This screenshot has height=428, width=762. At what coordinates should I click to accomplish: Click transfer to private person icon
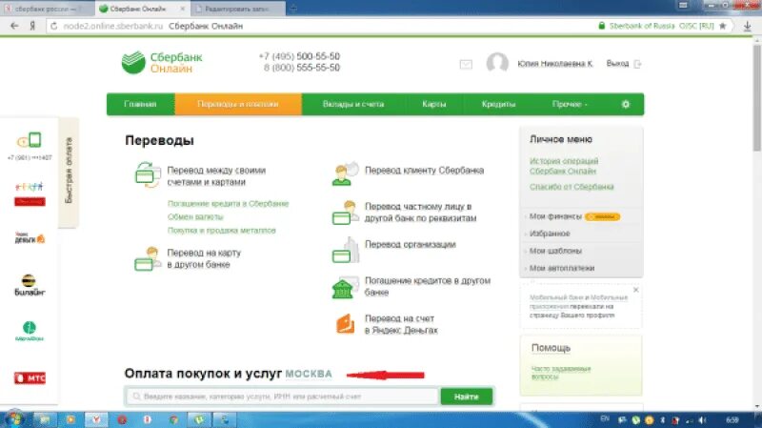[x=345, y=213]
